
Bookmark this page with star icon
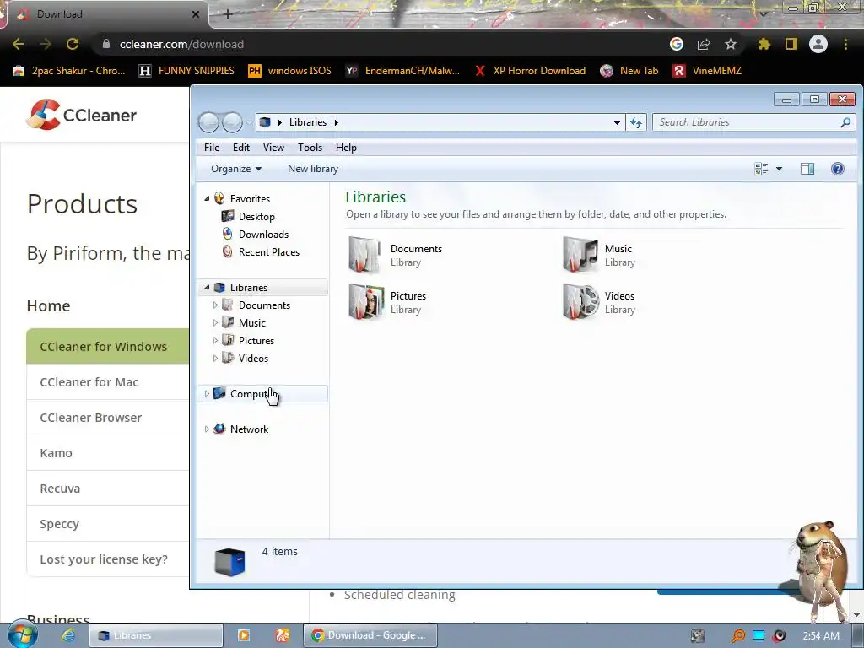pyautogui.click(x=730, y=44)
